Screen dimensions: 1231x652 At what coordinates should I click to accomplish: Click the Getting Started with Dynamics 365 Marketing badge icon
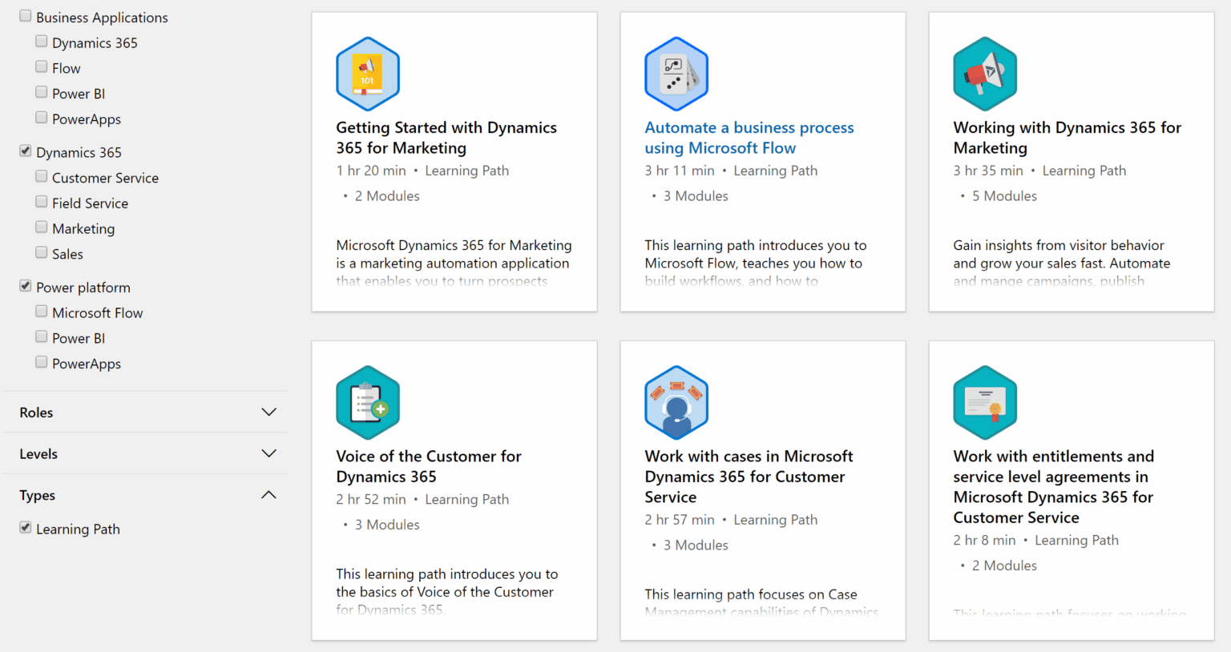(x=367, y=73)
